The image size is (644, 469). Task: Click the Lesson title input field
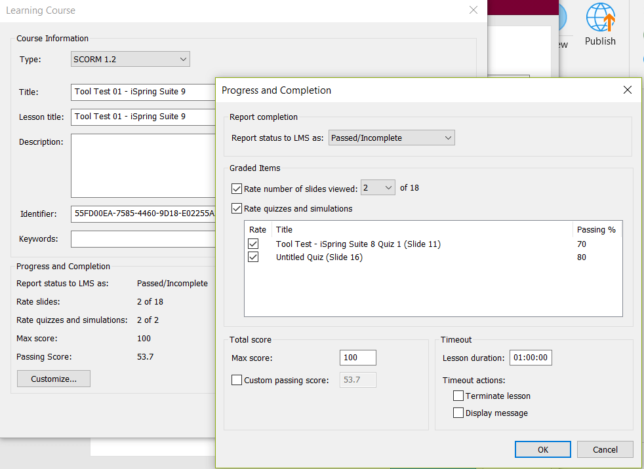coord(144,117)
